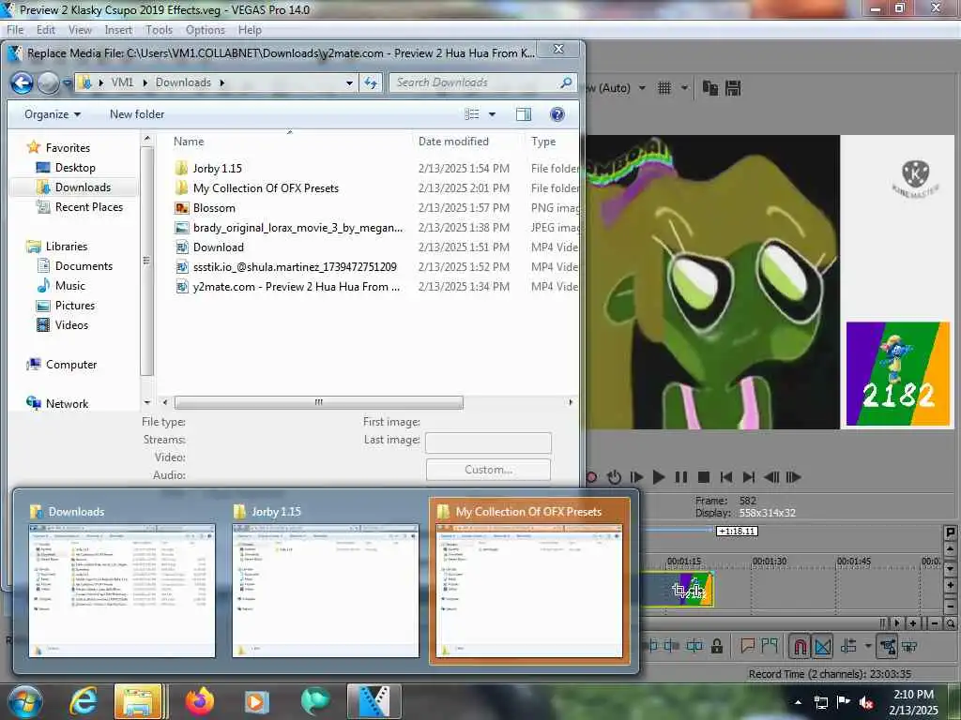
Task: Click the Split event icon beside the lock
Action: click(x=694, y=646)
